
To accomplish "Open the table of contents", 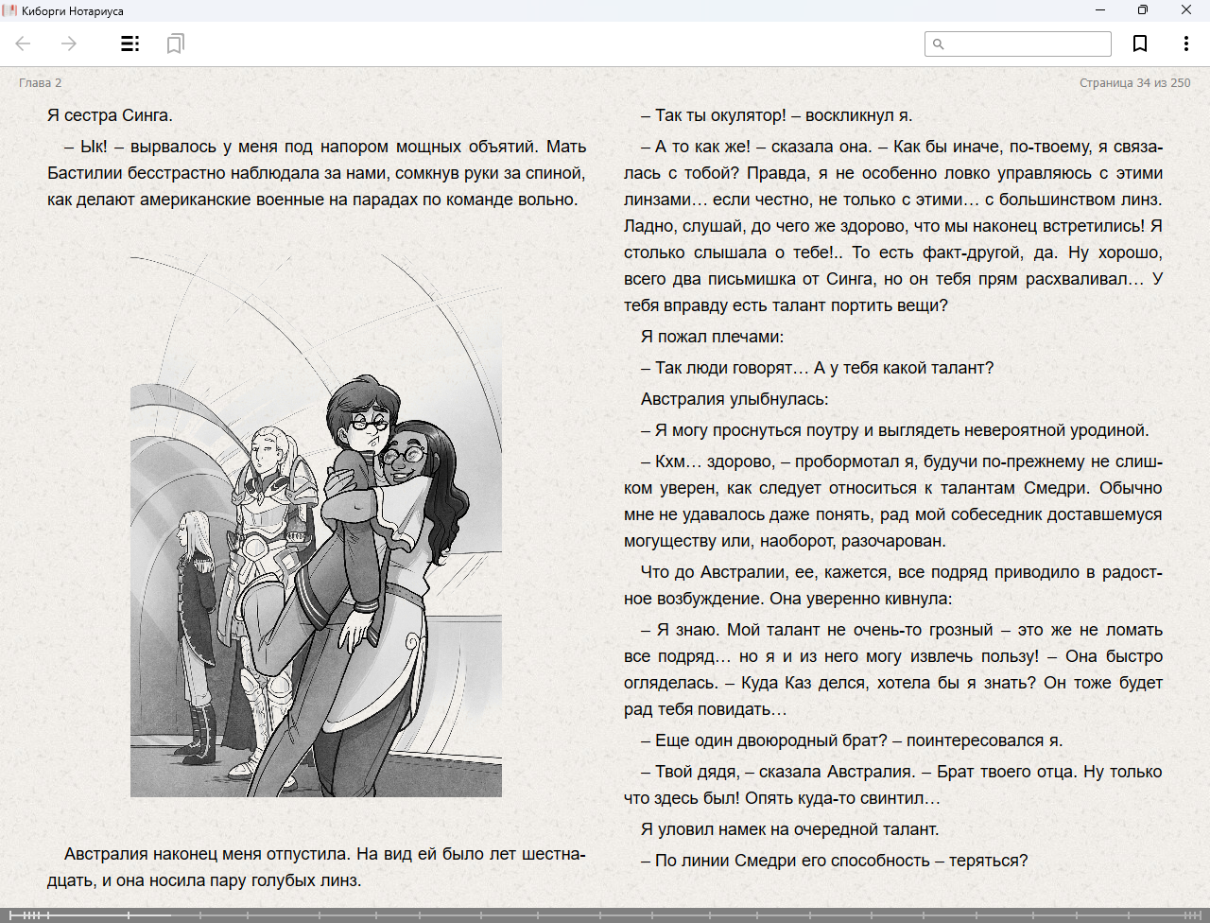I will point(130,44).
